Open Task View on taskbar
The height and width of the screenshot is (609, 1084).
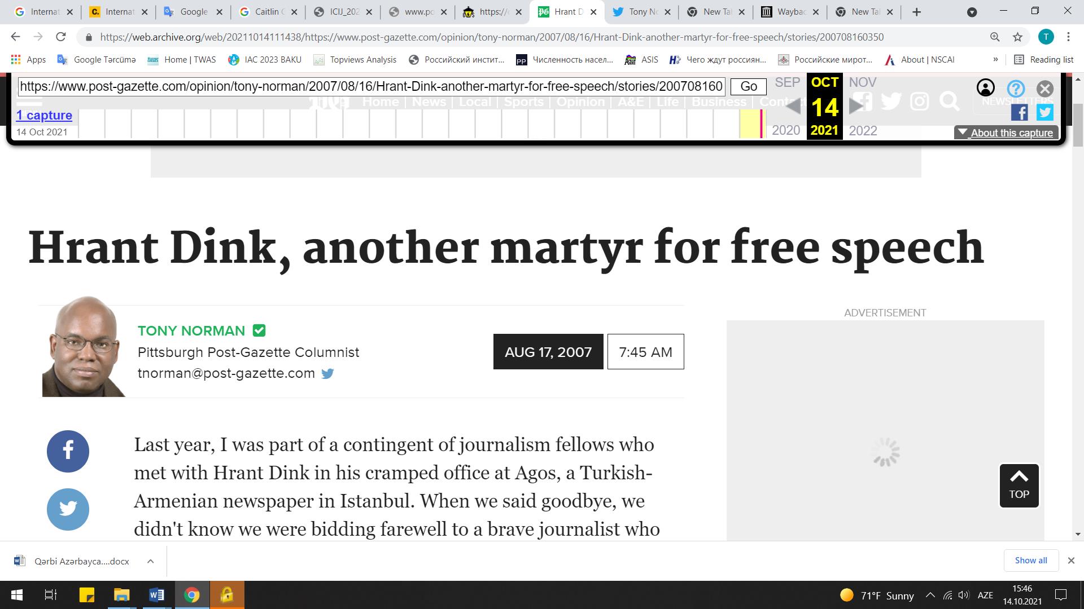tap(50, 595)
